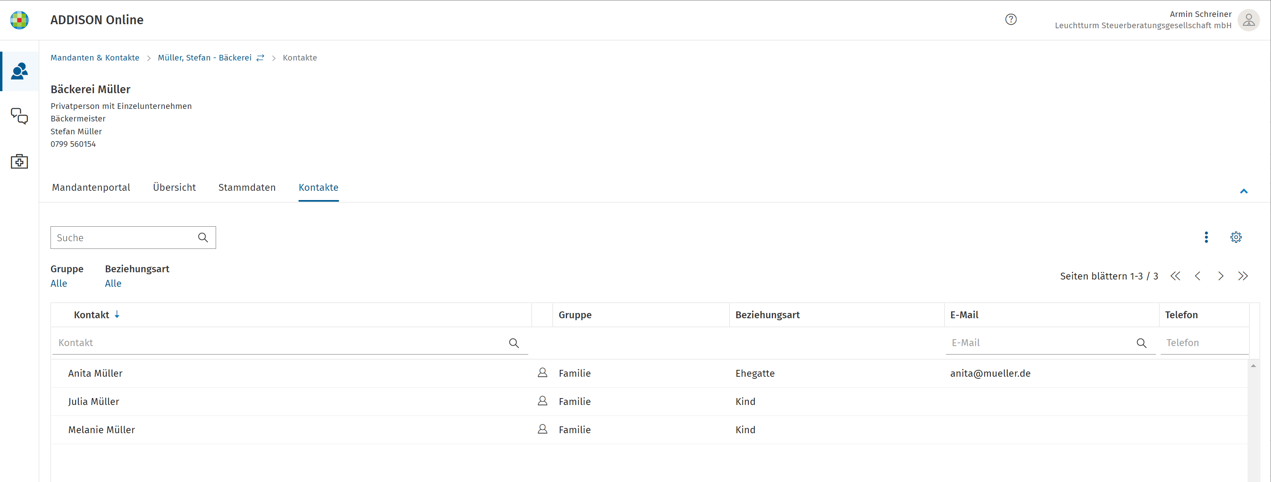This screenshot has height=482, width=1271.
Task: Click the ADDISON Online title
Action: coord(97,20)
